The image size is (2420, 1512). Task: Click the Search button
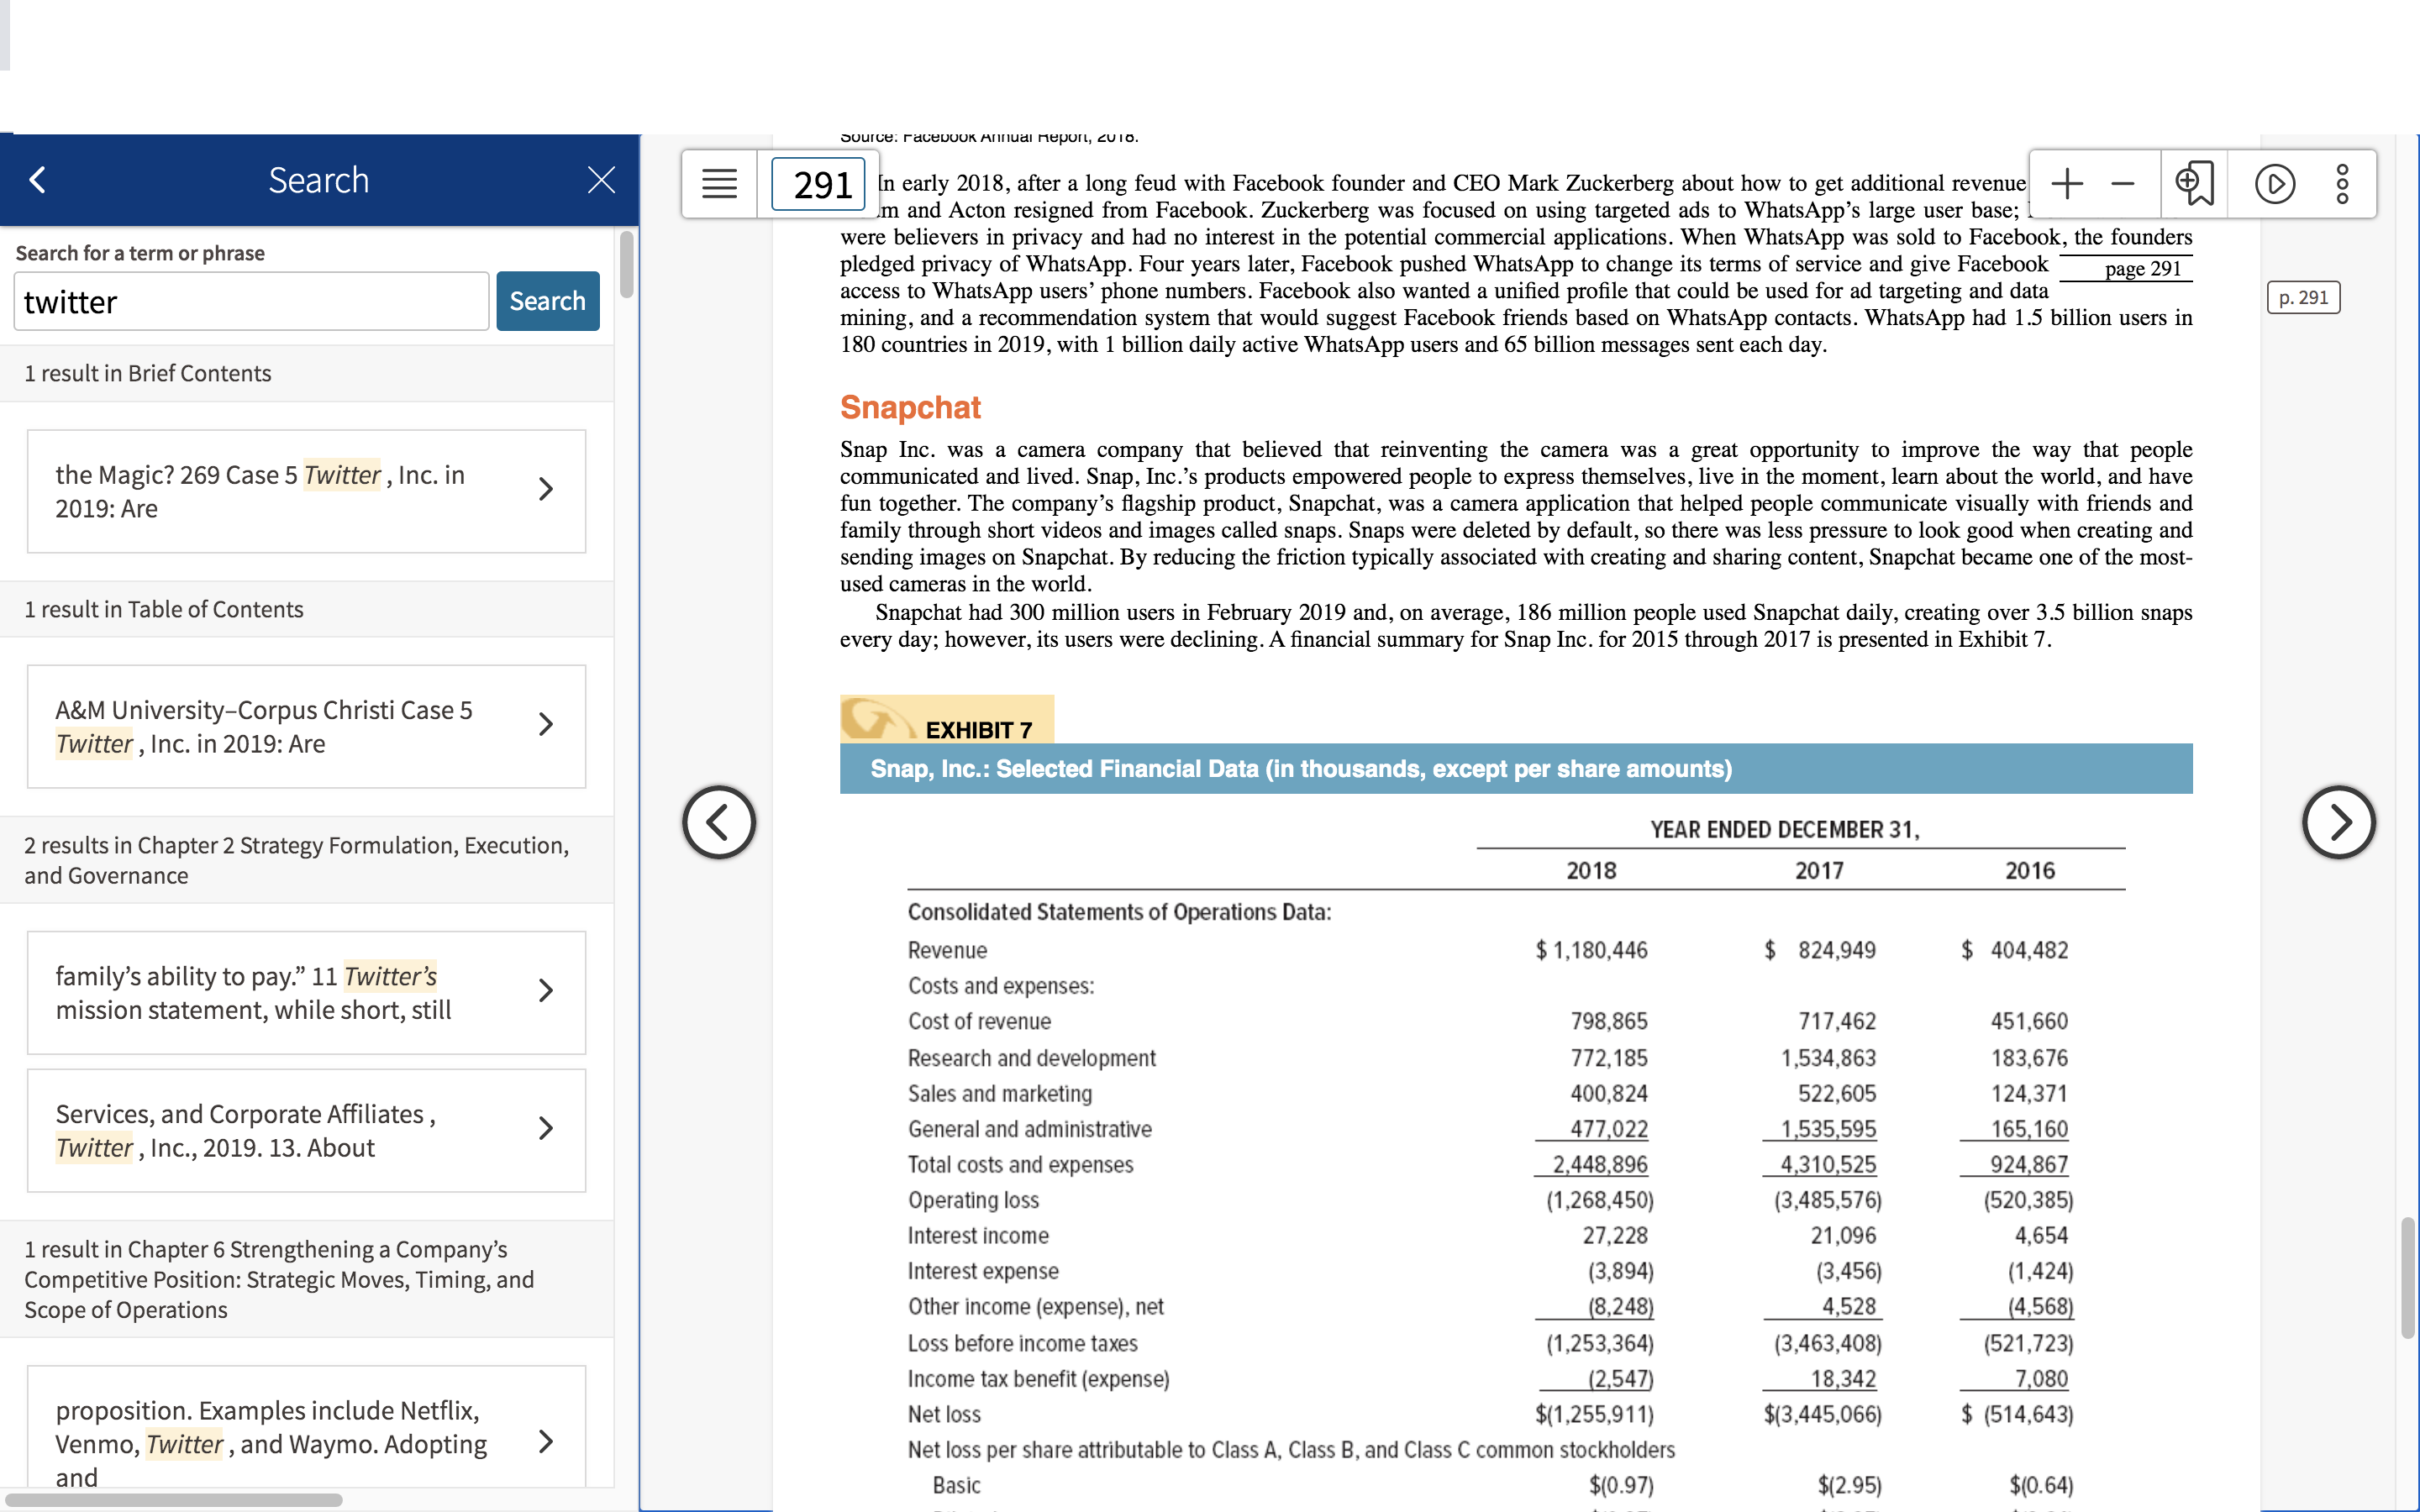[547, 301]
